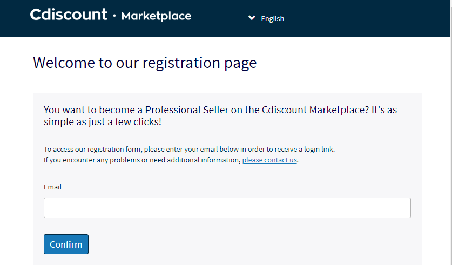The height and width of the screenshot is (265, 452).
Task: Click the 'Cdiscount Marketplace?' words in the headline
Action: [315, 110]
